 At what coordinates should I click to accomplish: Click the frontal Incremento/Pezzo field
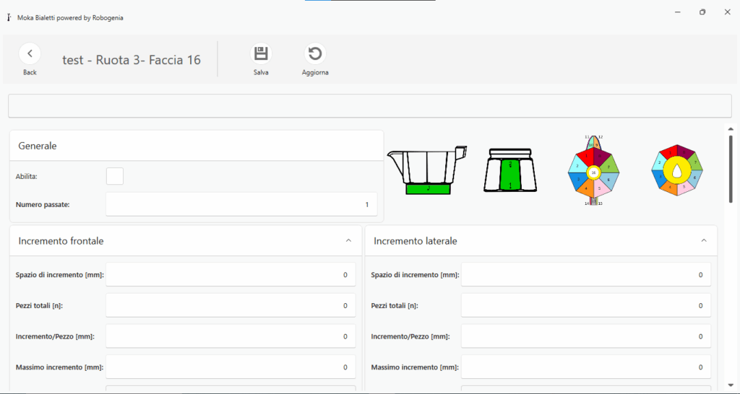231,337
